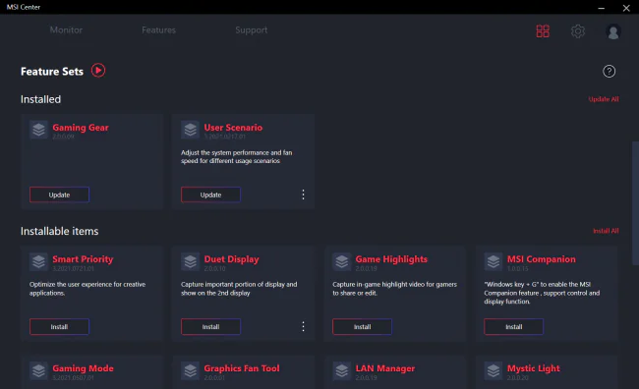The width and height of the screenshot is (639, 389).
Task: Install the Smart Priority feature
Action: 59,327
